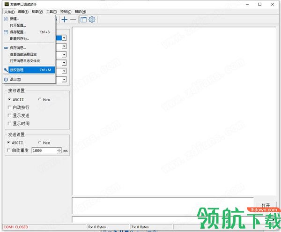This screenshot has width=281, height=232.
Task: Enable the 显示发送 checkbox
Action: pos(18,115)
